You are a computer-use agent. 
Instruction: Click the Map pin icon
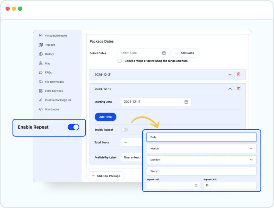point(41,63)
